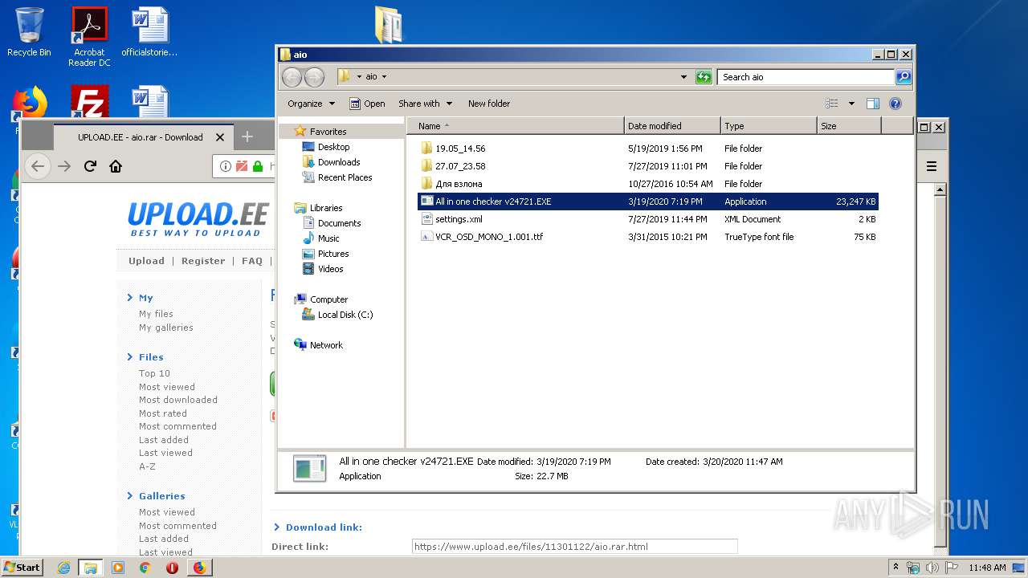Click New folder in toolbar

(489, 104)
